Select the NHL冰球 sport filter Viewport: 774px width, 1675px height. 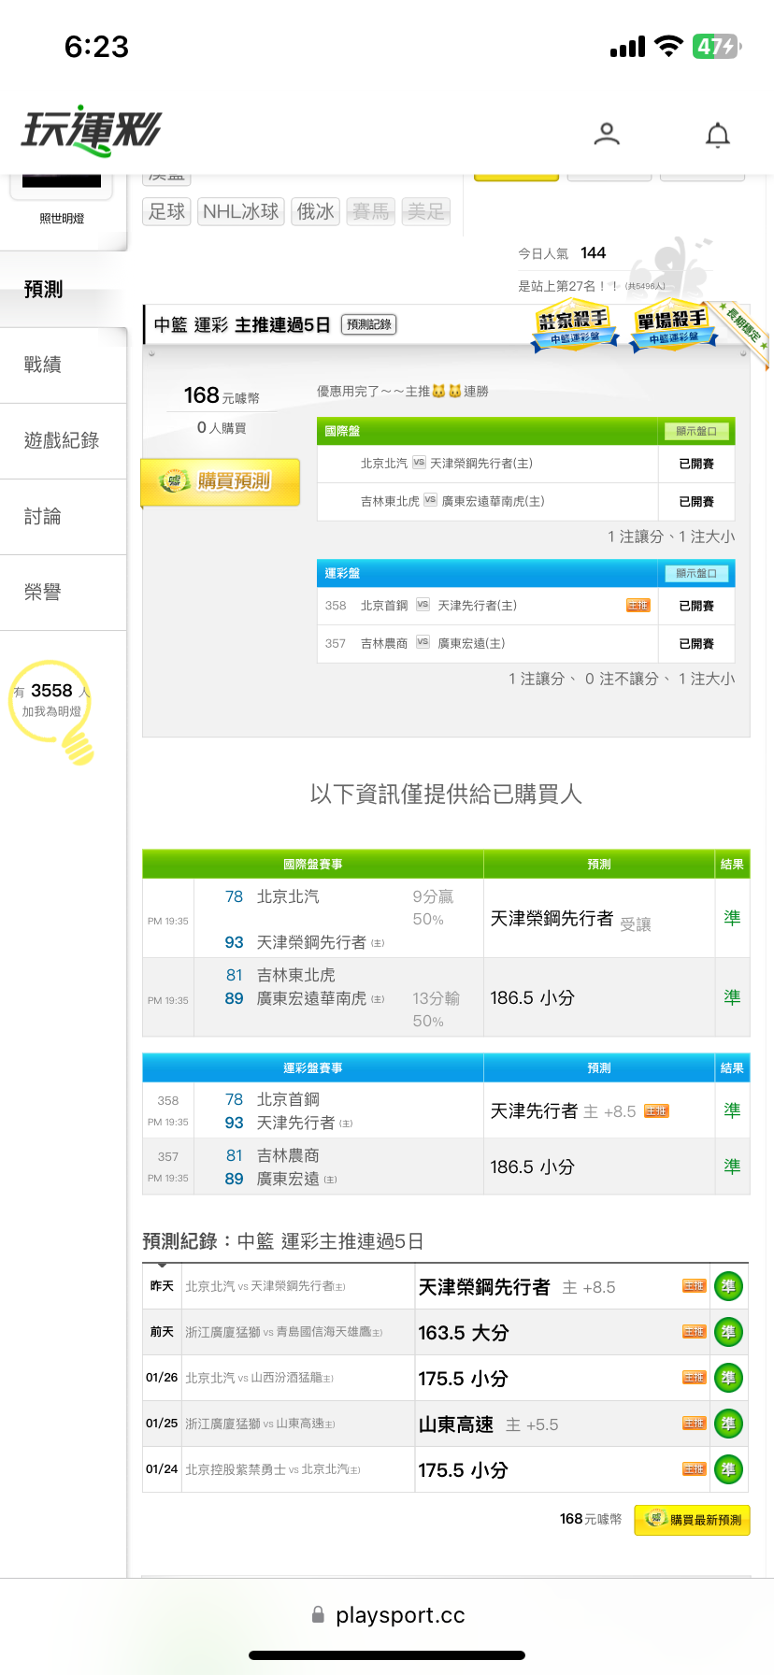click(x=240, y=211)
